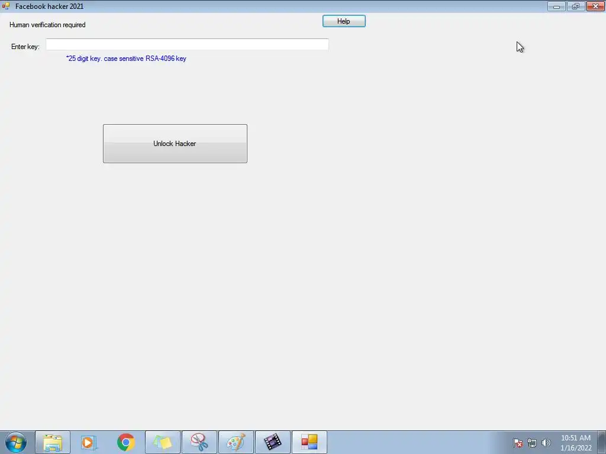
Task: Click the 'Human verification required' label
Action: 47,25
